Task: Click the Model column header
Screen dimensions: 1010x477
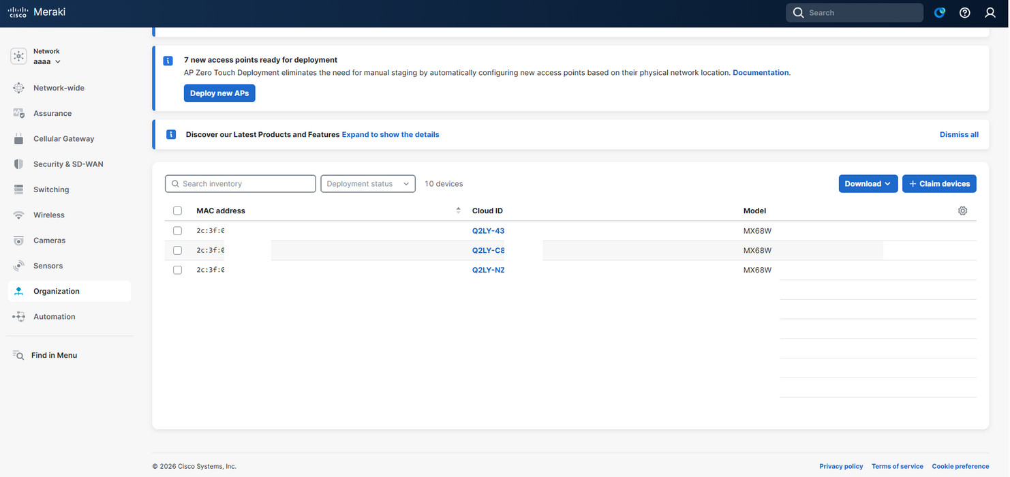Action: pyautogui.click(x=754, y=211)
